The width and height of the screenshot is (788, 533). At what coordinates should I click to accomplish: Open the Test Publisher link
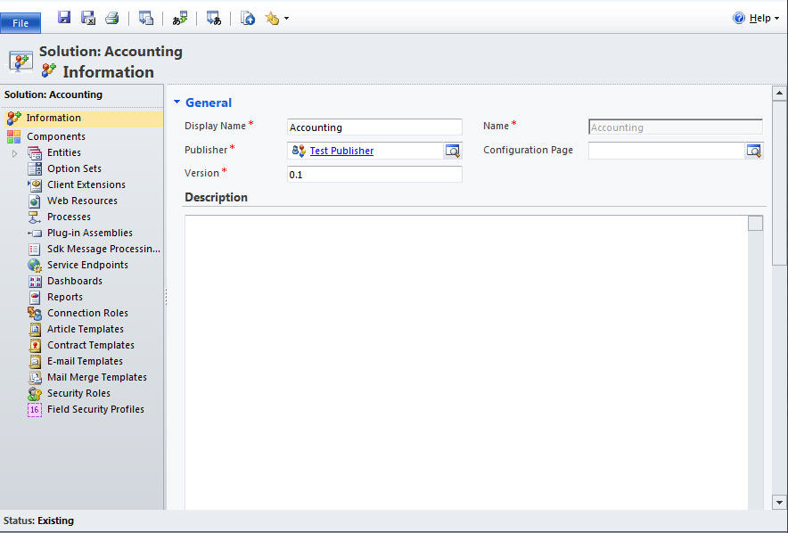point(341,151)
